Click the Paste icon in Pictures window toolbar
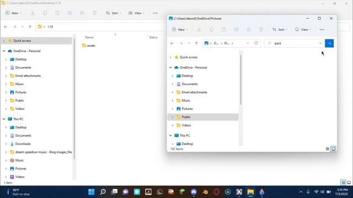Image resolution: width=353 pixels, height=198 pixels. [x=224, y=29]
